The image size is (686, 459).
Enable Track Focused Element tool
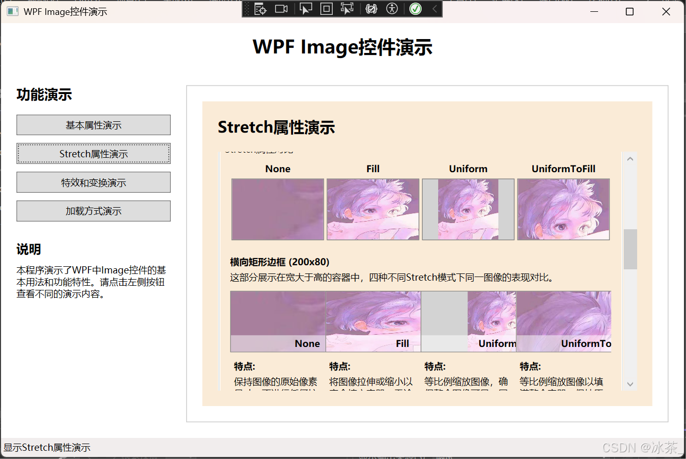pos(348,9)
